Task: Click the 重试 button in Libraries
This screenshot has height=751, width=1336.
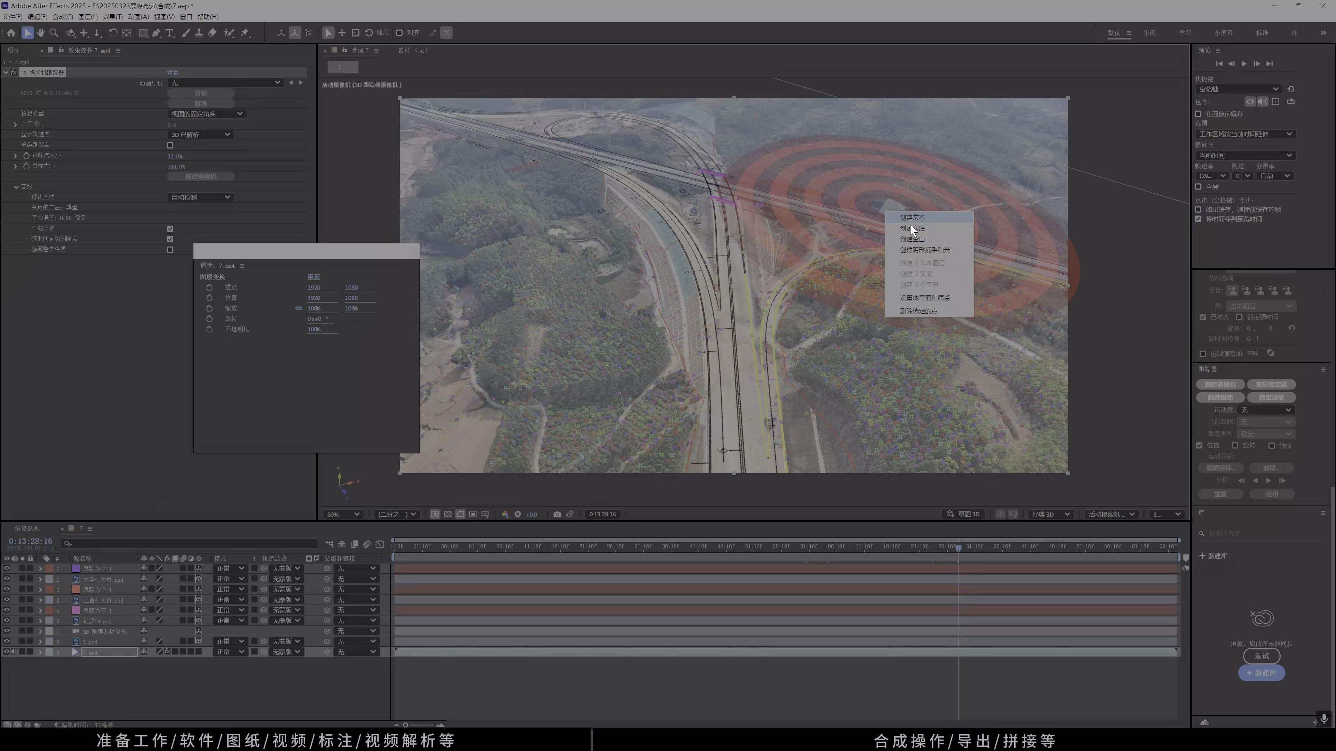Action: click(1261, 656)
